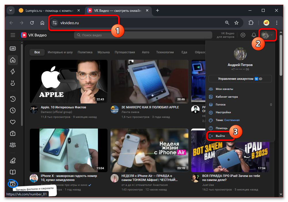Open Лента смеха channel link

coord(130,112)
